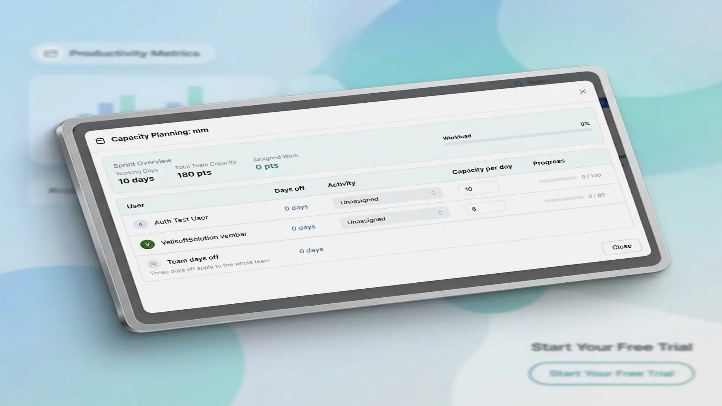Image resolution: width=722 pixels, height=406 pixels.
Task: Click the Start Your Free Trial heading text
Action: (611, 347)
